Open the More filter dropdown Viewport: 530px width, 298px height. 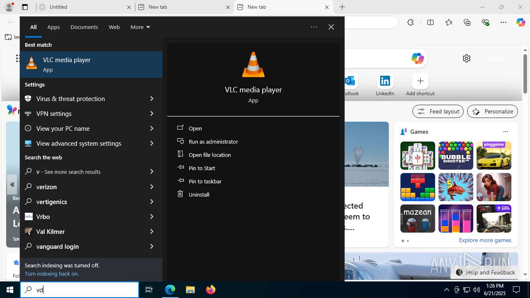[140, 27]
